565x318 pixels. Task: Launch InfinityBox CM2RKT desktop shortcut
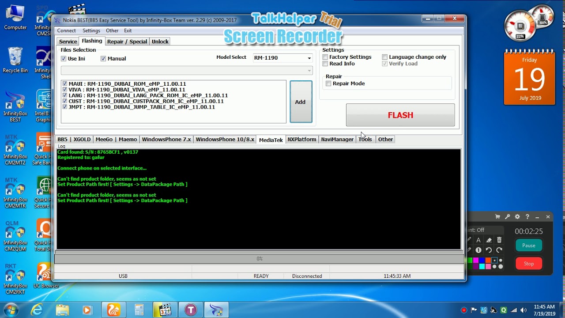(15, 279)
